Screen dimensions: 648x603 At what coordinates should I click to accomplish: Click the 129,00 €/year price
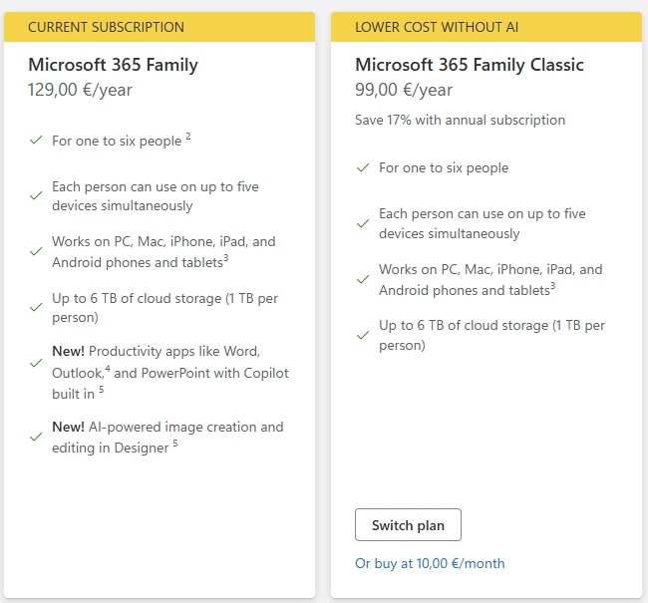pos(80,90)
